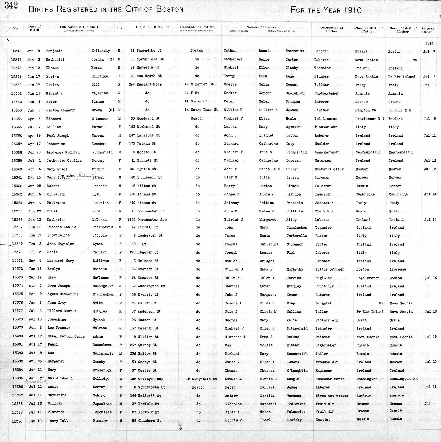The width and height of the screenshot is (441, 442).
Task: Click the birthplace Cape Breton
Action: coord(368,278)
